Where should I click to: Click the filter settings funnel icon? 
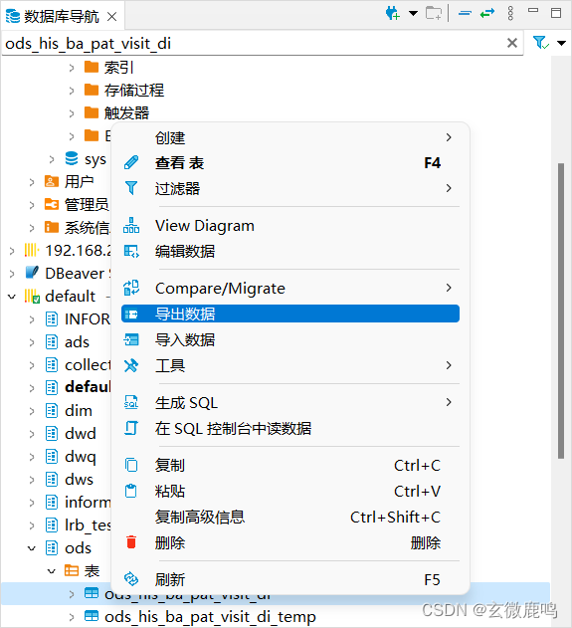coord(540,43)
